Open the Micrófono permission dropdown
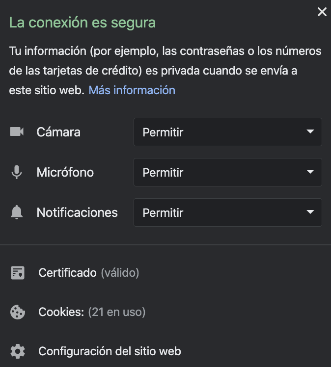This screenshot has width=331, height=367. pyautogui.click(x=227, y=172)
